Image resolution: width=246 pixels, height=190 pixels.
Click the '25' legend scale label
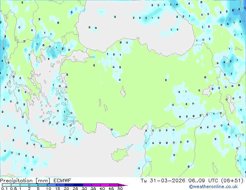pyautogui.click(x=75, y=188)
